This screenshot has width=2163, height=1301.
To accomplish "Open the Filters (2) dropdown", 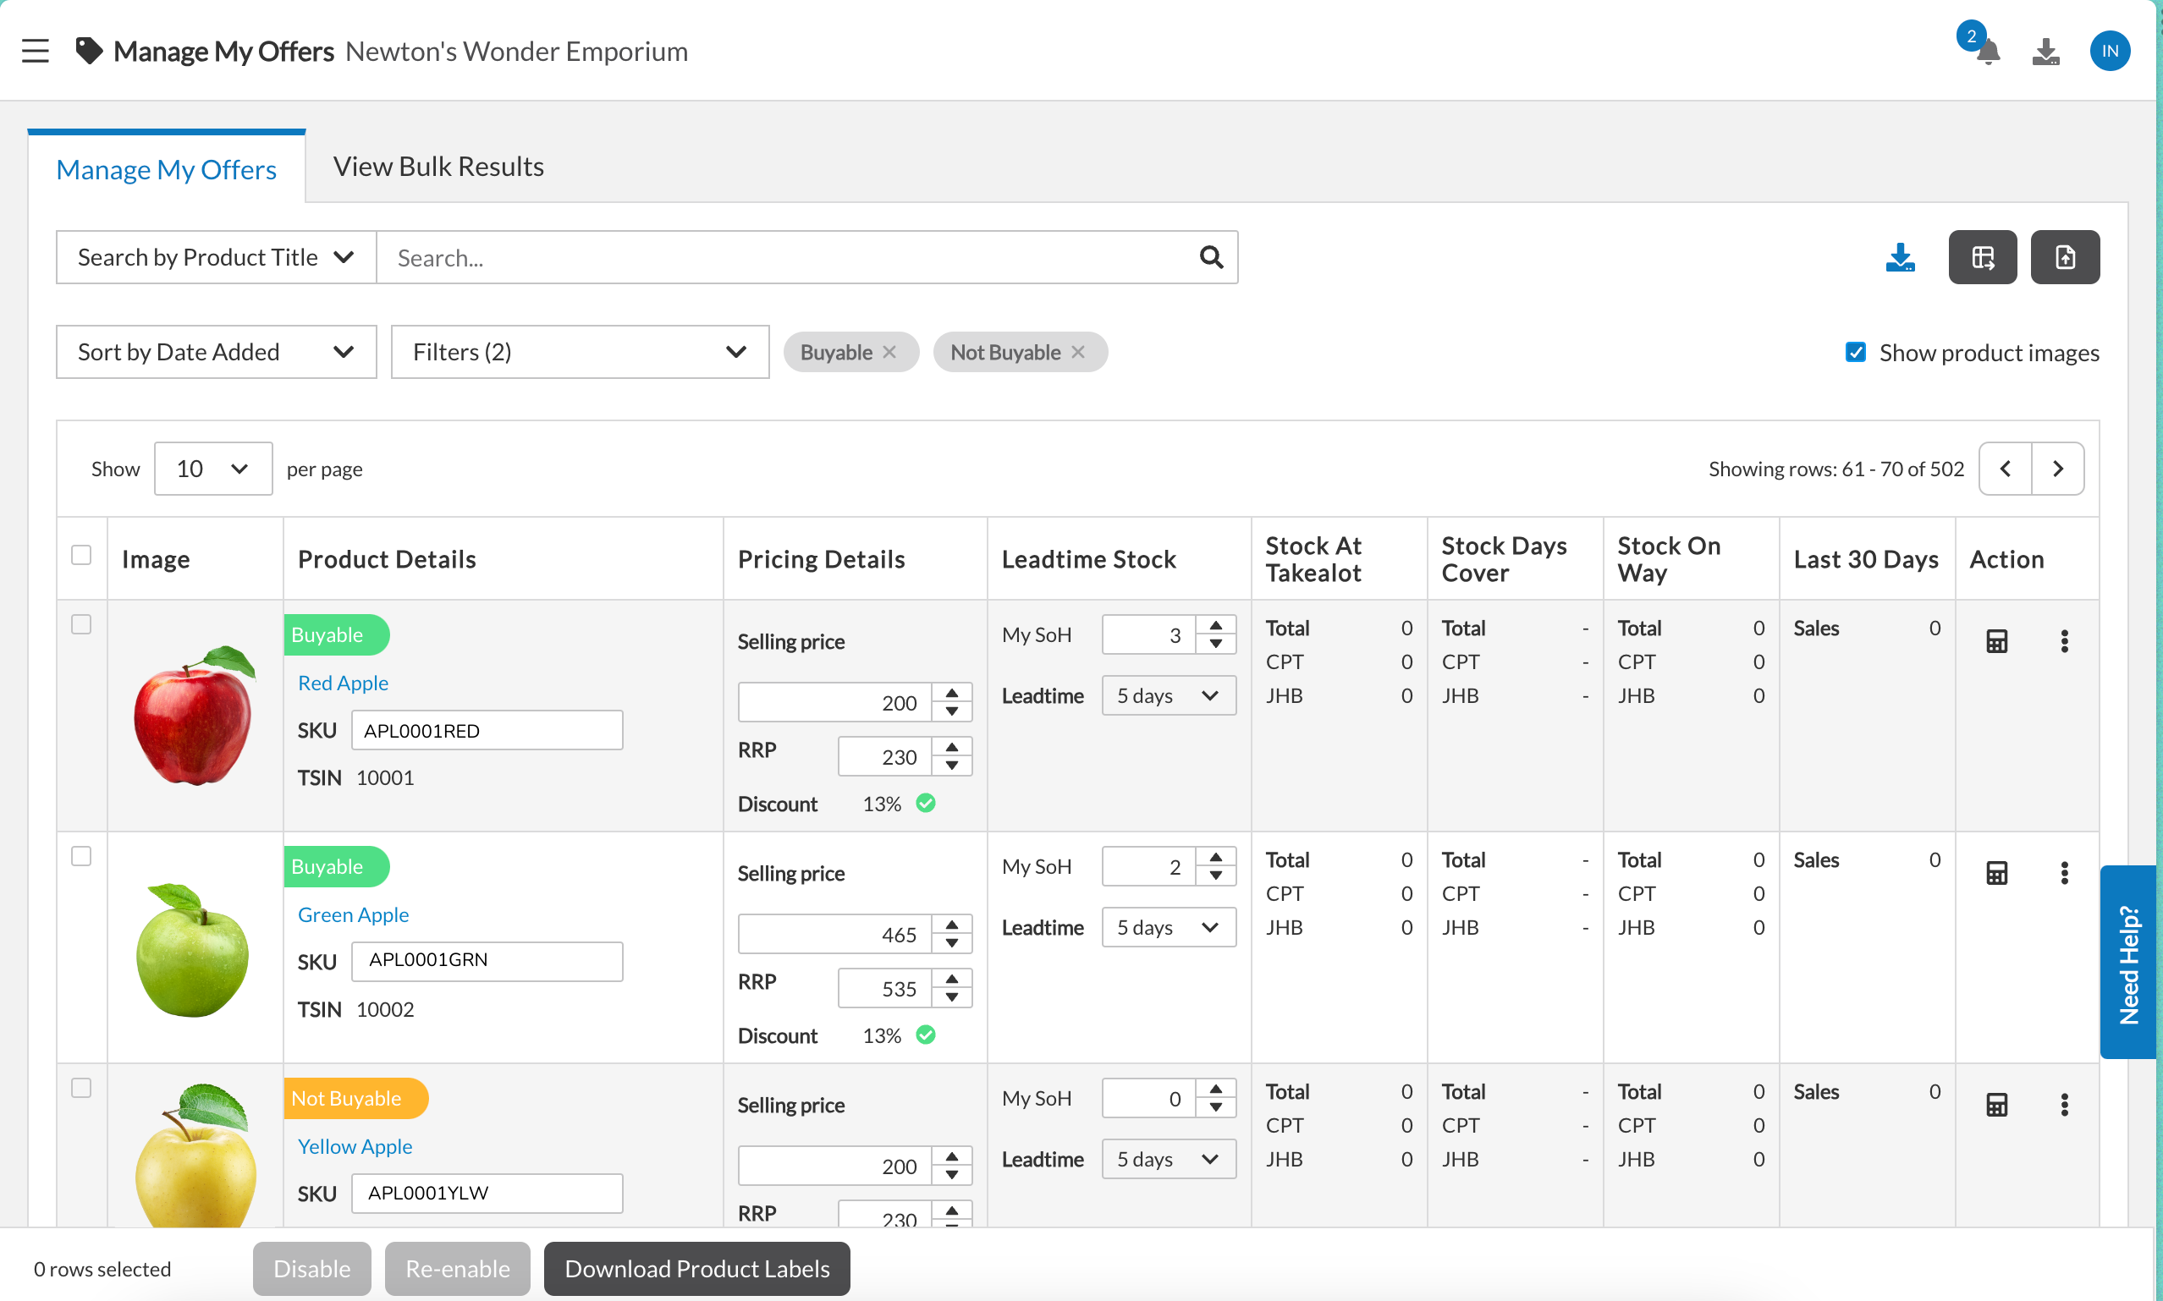I will coord(580,353).
